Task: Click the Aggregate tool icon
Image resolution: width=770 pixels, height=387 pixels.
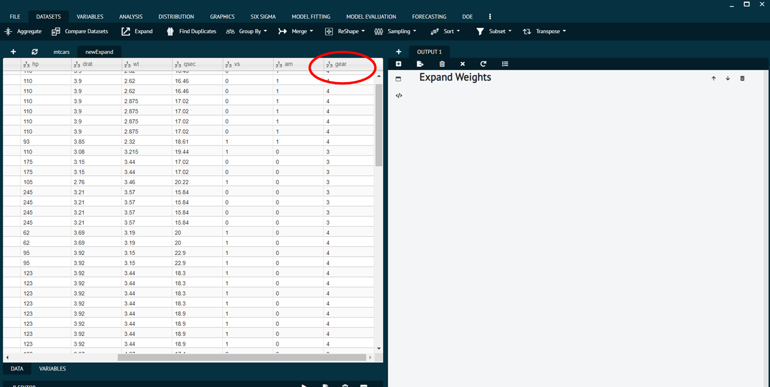Action: [9, 32]
